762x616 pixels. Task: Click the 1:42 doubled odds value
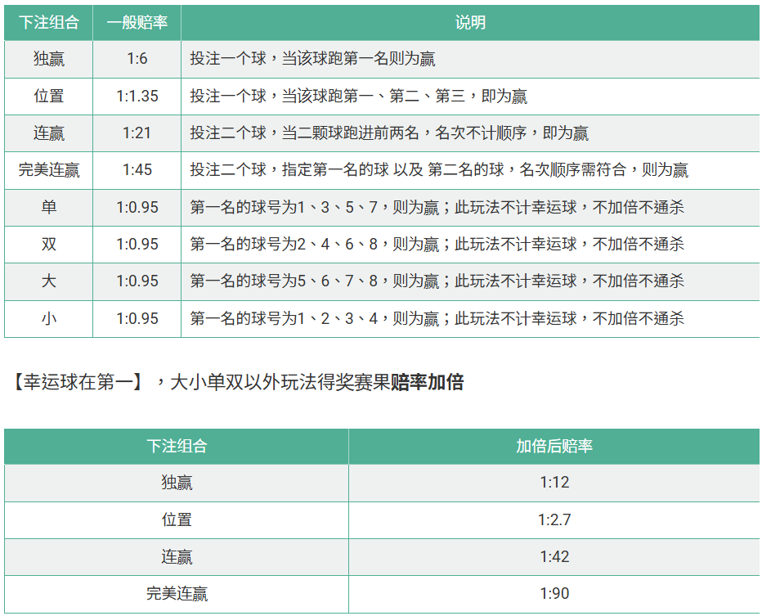click(554, 556)
